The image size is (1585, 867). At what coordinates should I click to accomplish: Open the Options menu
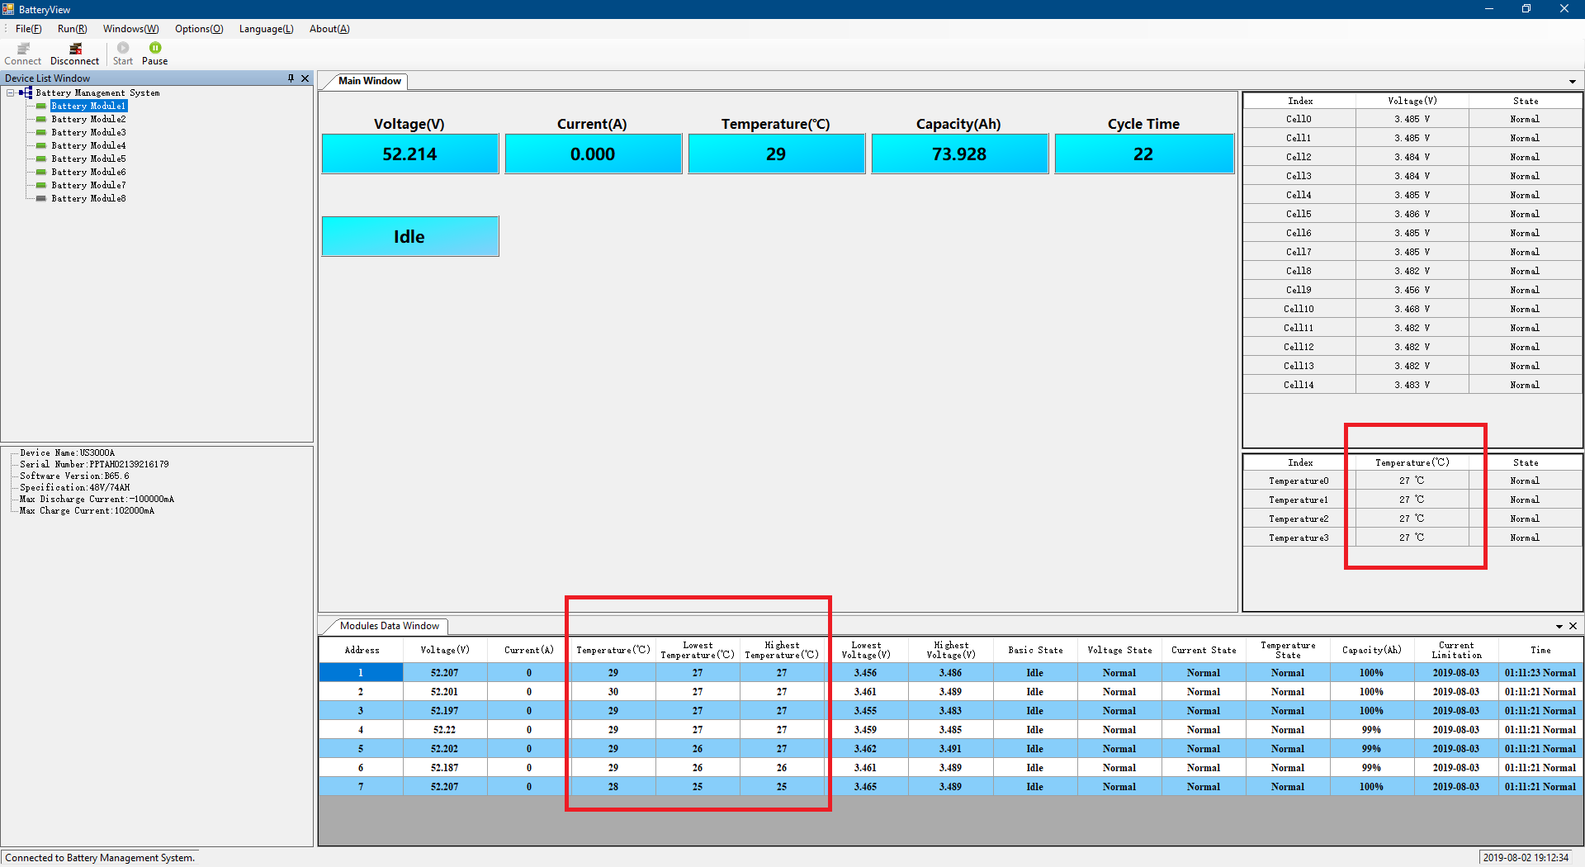pos(198,29)
